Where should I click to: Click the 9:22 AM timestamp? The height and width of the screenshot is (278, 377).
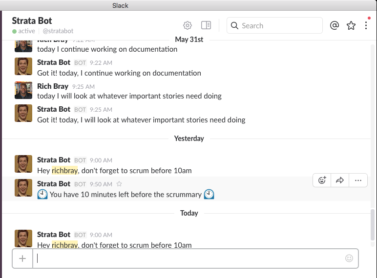[101, 63]
